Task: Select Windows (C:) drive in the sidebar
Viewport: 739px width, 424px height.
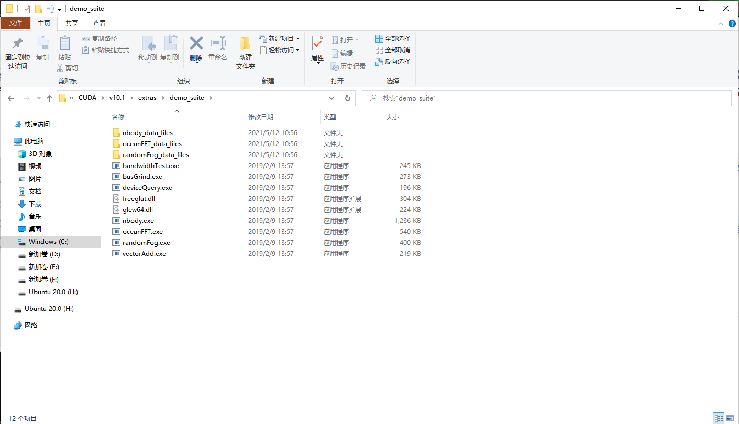Action: (50, 242)
